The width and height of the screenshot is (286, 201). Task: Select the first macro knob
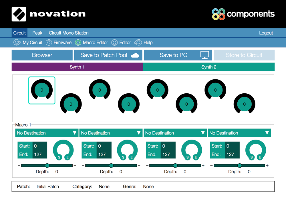[42, 90]
